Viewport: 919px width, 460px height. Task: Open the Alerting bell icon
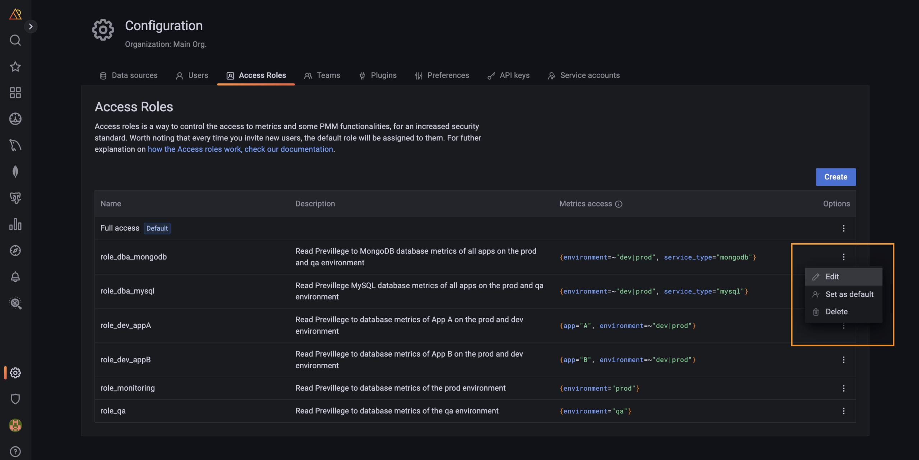[15, 277]
